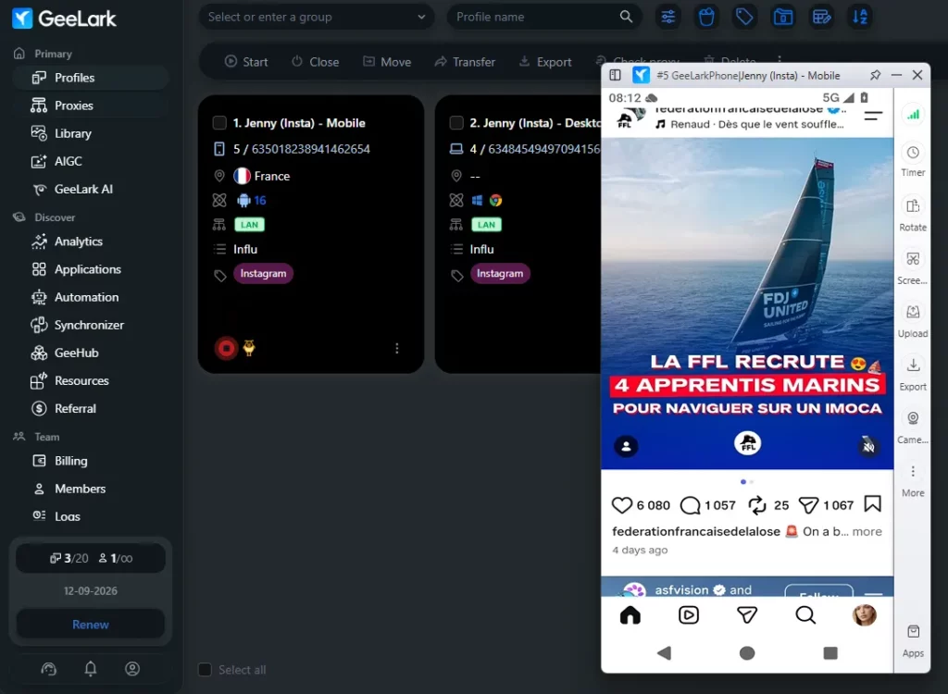This screenshot has height=694, width=948.
Task: Open More options in phone side panel
Action: pos(913,480)
